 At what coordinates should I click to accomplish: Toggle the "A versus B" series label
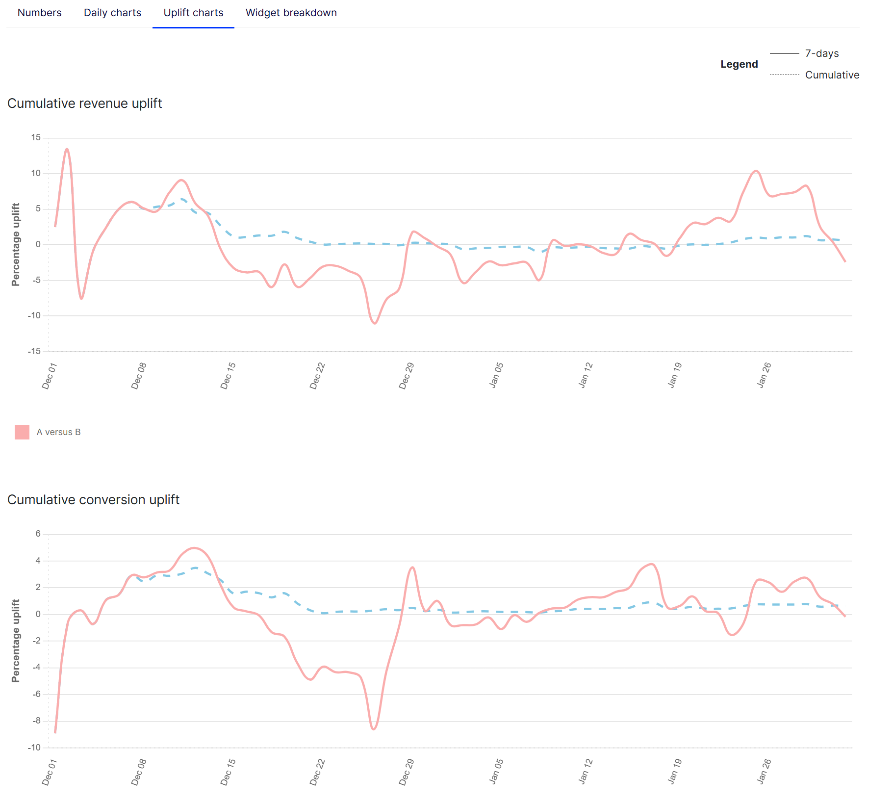pyautogui.click(x=58, y=432)
